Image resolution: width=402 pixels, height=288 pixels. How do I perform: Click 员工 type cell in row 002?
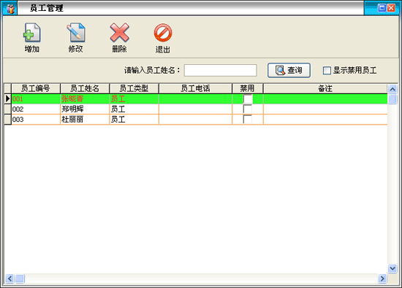coord(134,109)
